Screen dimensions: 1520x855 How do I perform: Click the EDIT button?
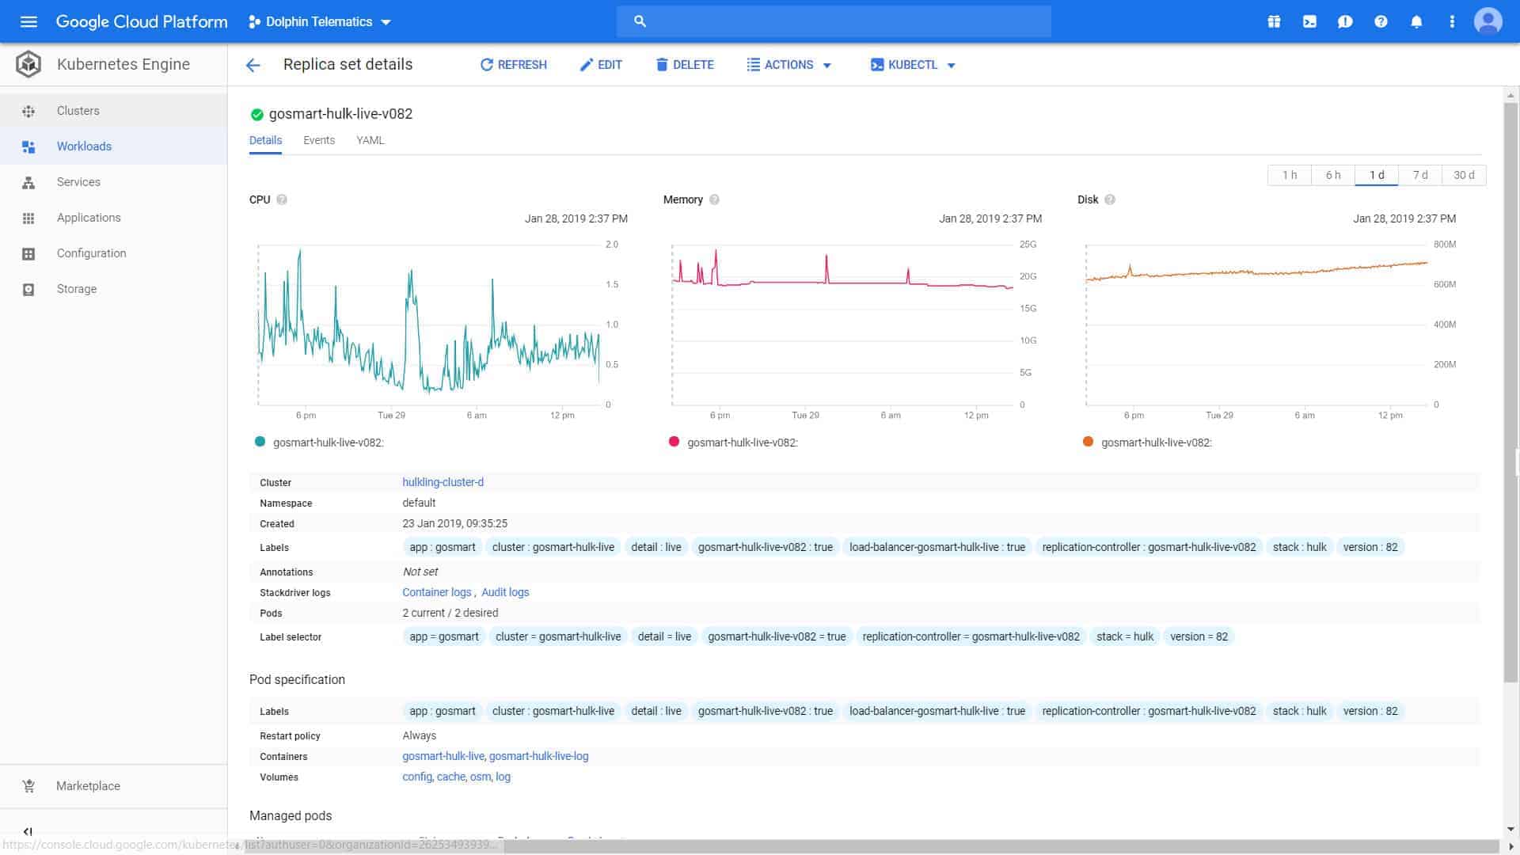coord(601,65)
